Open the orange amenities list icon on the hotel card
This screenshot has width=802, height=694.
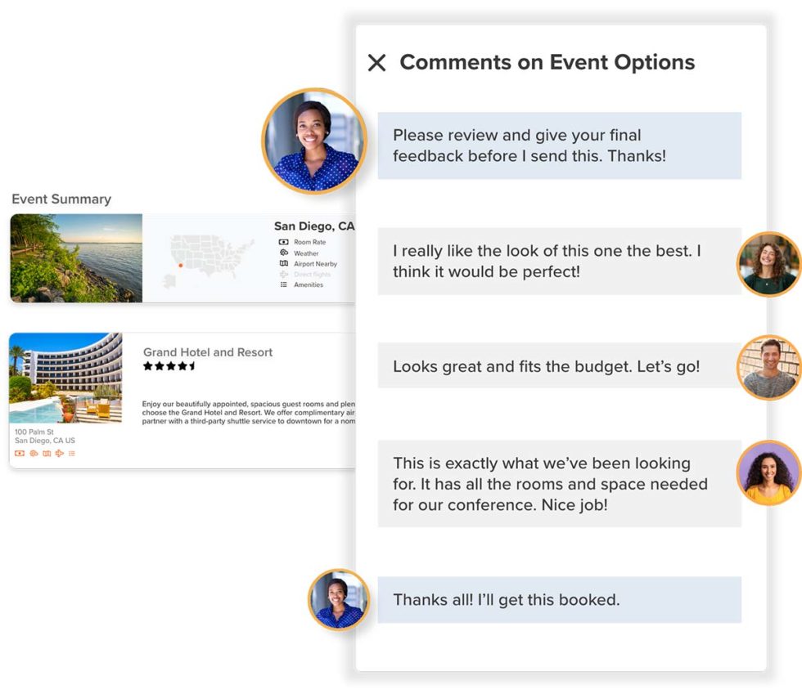coord(71,453)
